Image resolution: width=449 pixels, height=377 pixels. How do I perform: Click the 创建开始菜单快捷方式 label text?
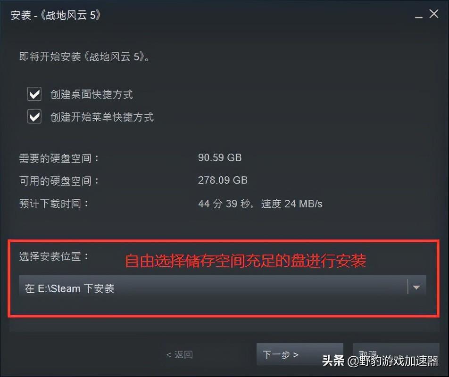pos(102,117)
